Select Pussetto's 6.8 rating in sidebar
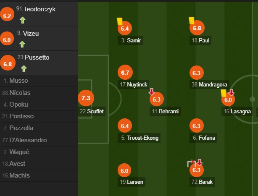The height and width of the screenshot is (196, 258). pyautogui.click(x=8, y=63)
